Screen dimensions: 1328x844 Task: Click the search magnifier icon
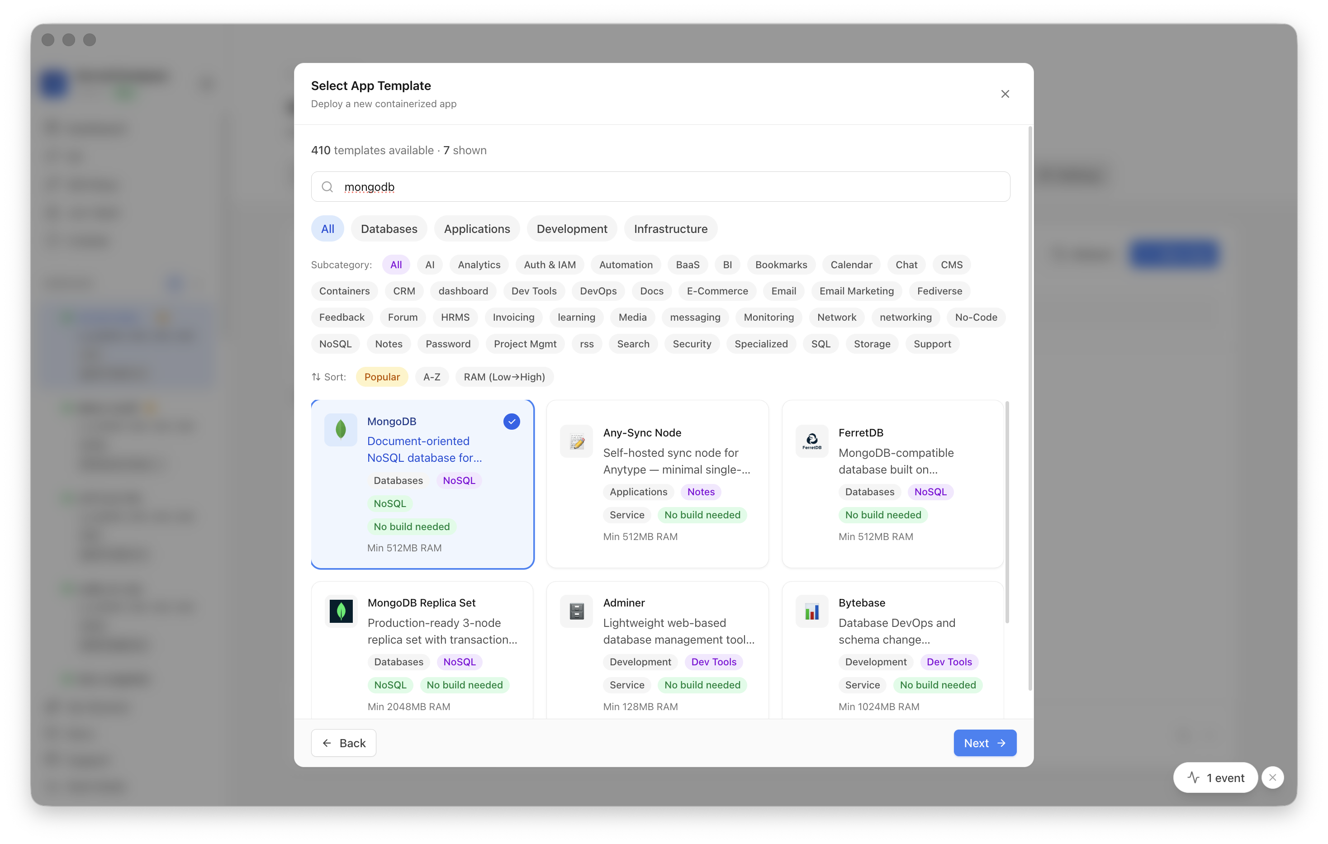click(x=327, y=187)
